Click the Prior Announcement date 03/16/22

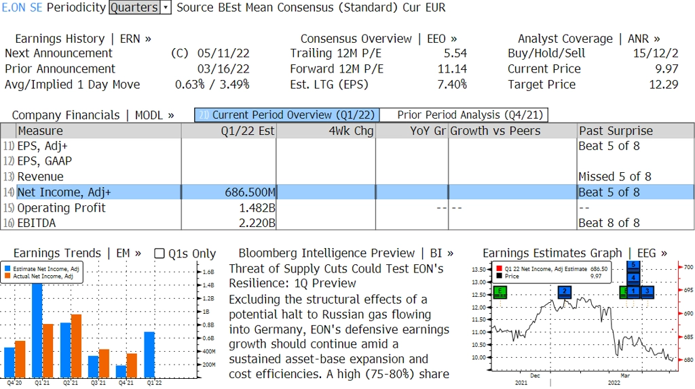pos(223,69)
